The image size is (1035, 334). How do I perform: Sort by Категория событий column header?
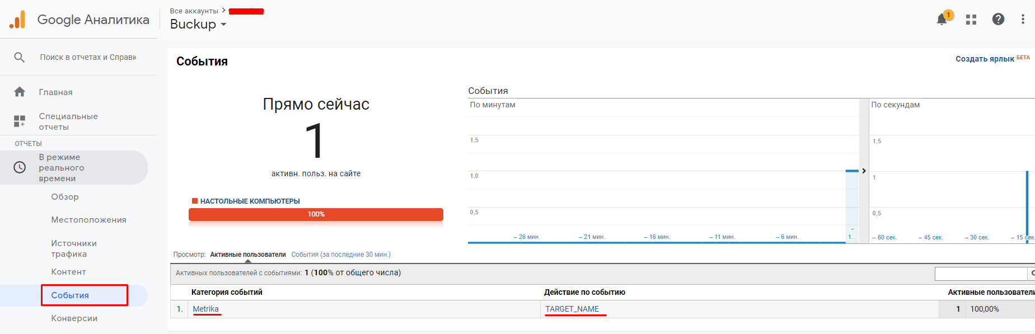click(227, 292)
